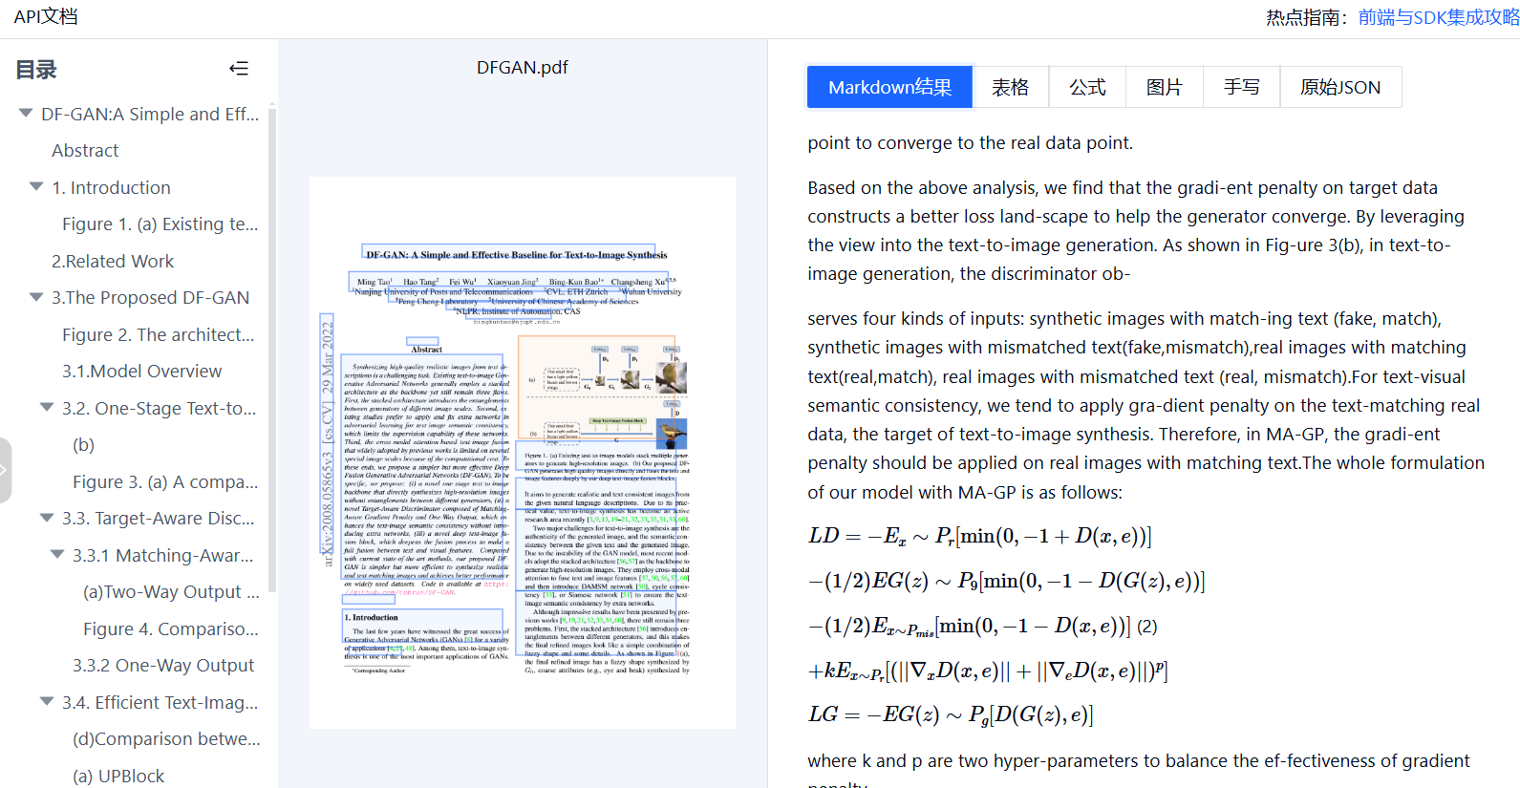
Task: Collapse the 3.2. One-Stage Text-to section
Action: (x=47, y=408)
